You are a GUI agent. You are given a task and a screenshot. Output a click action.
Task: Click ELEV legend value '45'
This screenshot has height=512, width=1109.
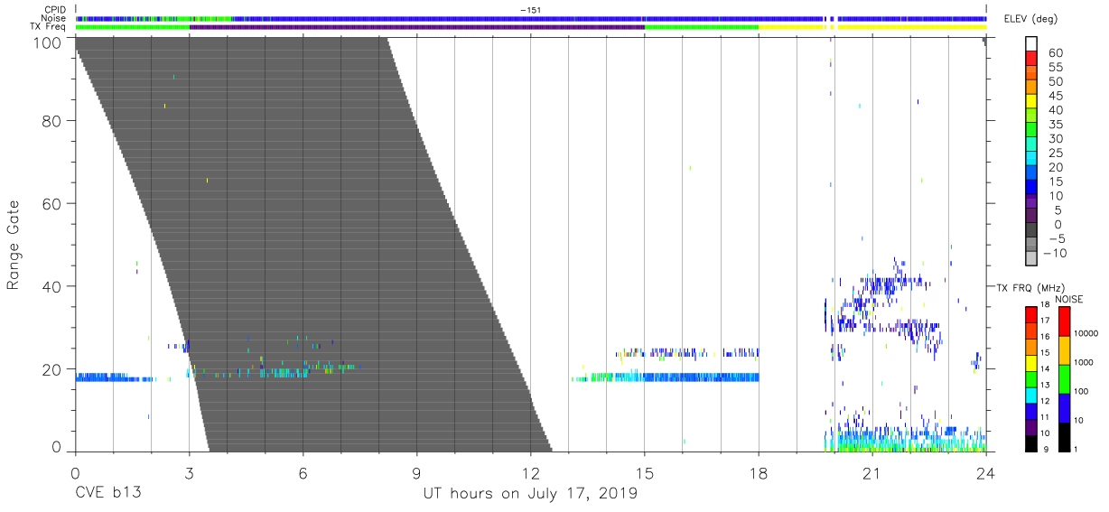coord(1054,96)
